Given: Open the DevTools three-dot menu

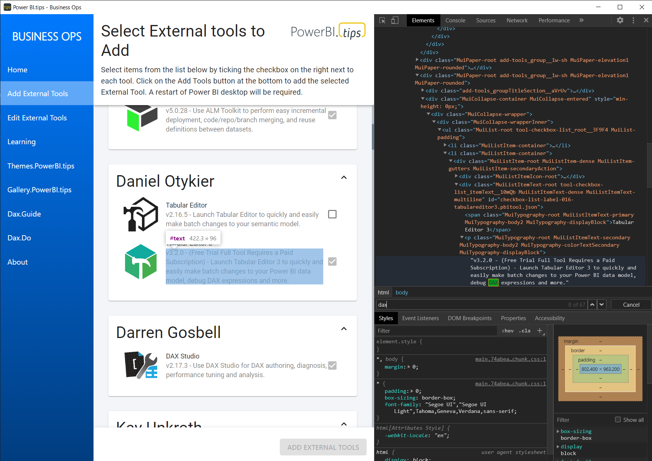Looking at the screenshot, I should 633,20.
